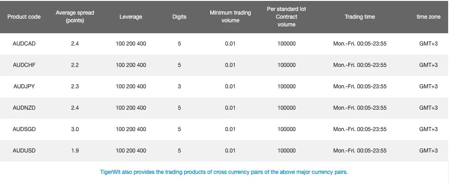This screenshot has height=183, width=450.
Task: Click the AUDUSD product code
Action: tap(24, 151)
